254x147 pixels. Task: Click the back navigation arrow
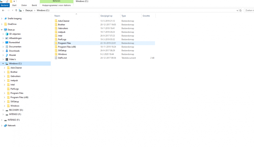pyautogui.click(x=3, y=10)
